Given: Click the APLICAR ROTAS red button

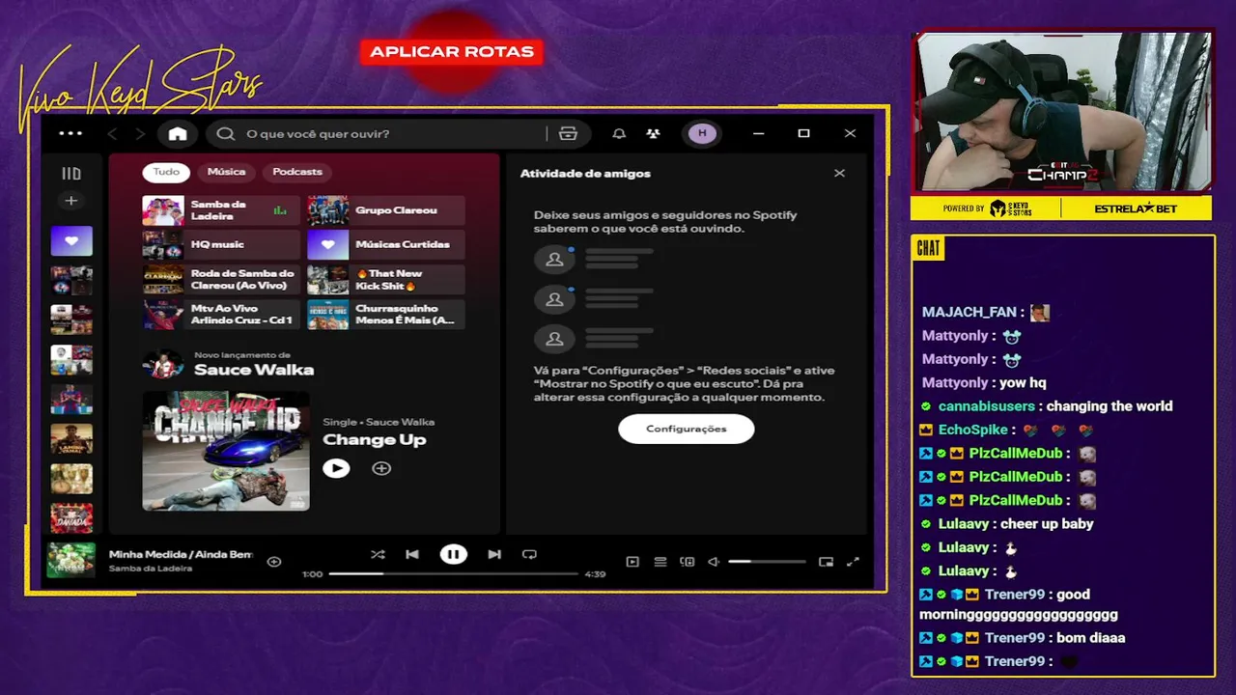Looking at the screenshot, I should point(452,52).
